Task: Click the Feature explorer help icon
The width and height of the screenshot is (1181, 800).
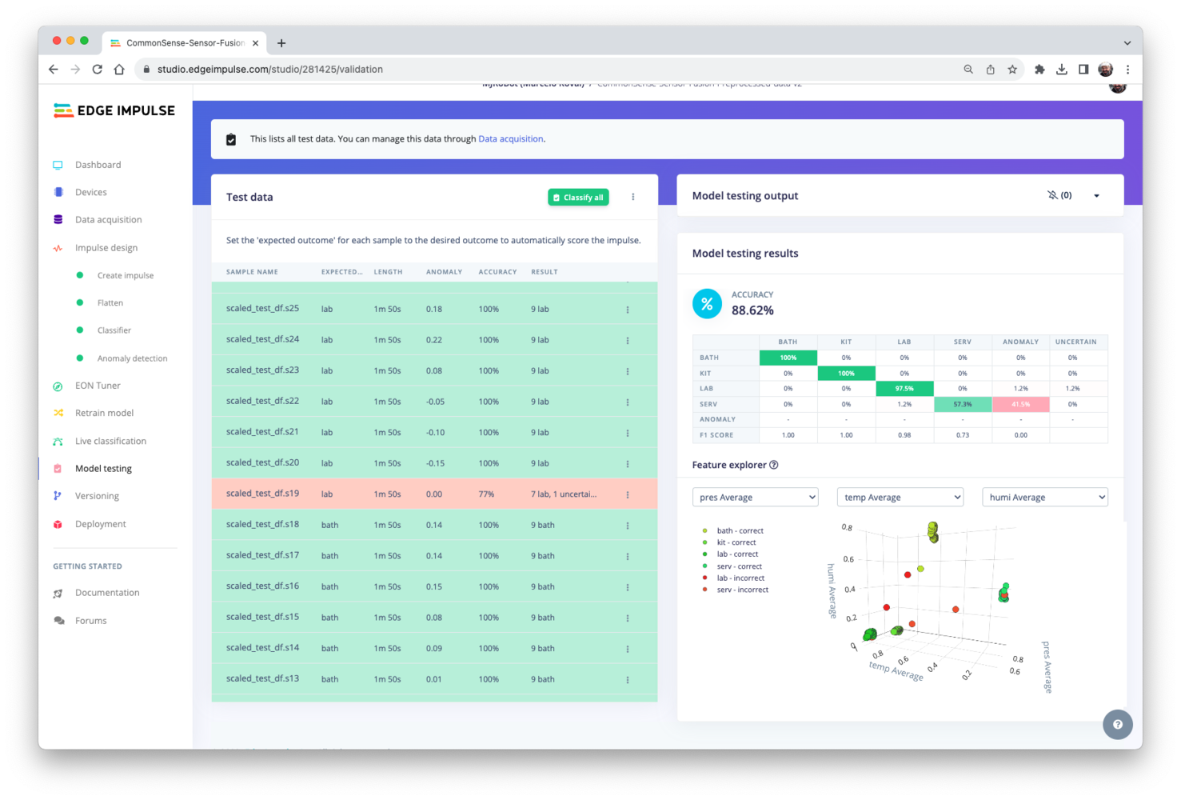Action: (x=774, y=465)
